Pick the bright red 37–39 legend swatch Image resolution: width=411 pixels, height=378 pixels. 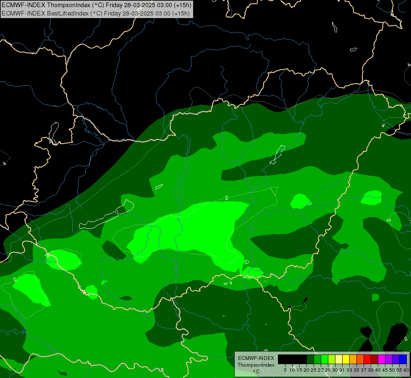367,359
